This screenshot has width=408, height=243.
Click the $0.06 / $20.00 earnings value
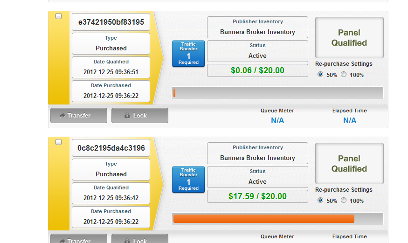(257, 70)
